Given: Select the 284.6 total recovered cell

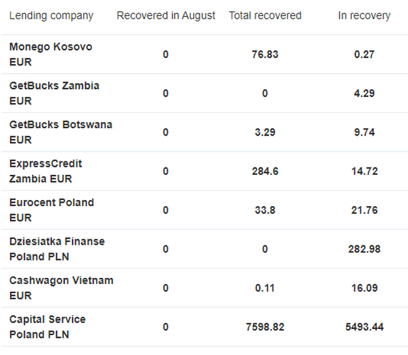Looking at the screenshot, I should (265, 172).
